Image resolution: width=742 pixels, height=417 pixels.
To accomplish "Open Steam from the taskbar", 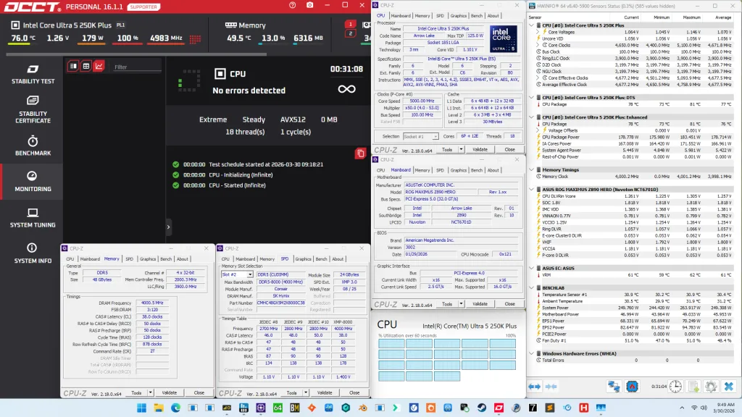I will [482, 408].
